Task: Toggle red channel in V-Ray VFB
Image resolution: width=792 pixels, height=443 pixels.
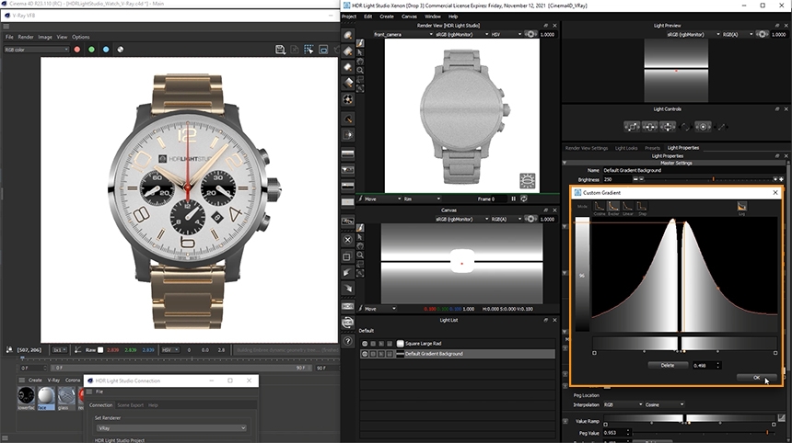Action: click(76, 50)
